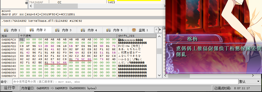This screenshot has height=92, width=262.
Task: Select the 内存 4 tab
Action: click(x=90, y=30)
